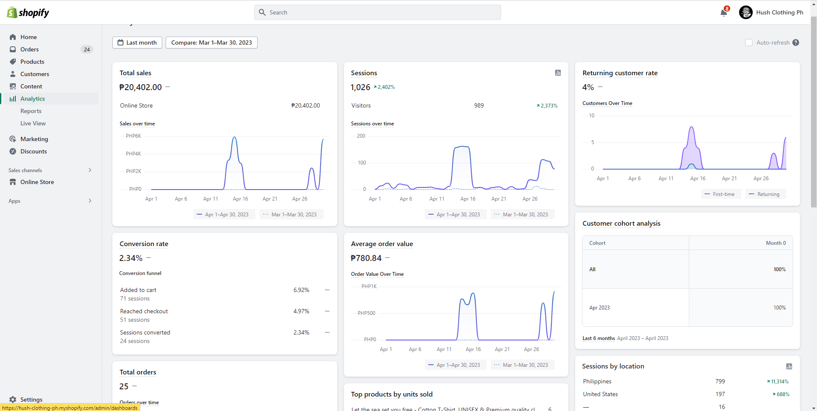This screenshot has height=411, width=817.
Task: Click the Shopify logo
Action: pos(28,13)
